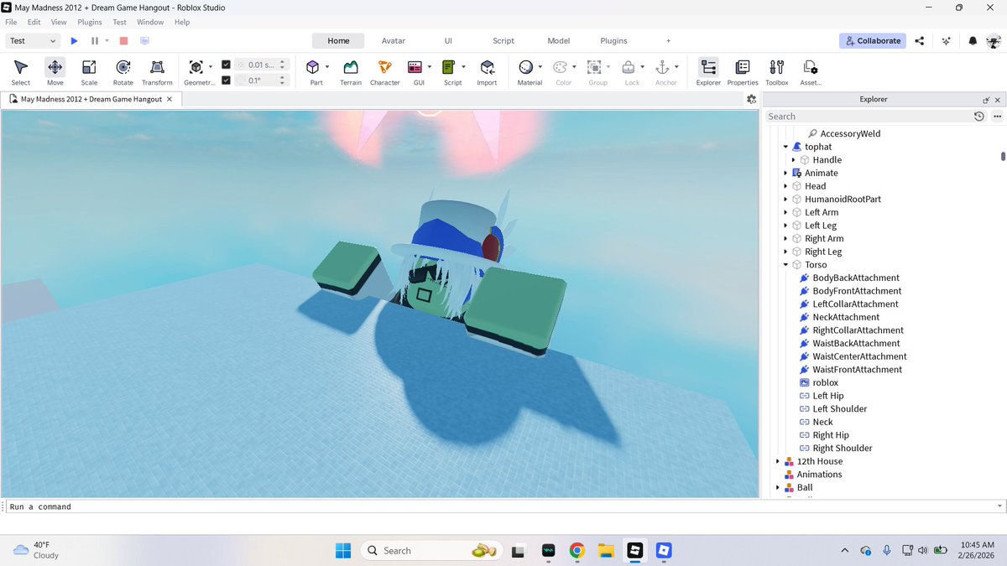Image resolution: width=1007 pixels, height=566 pixels.
Task: Click the share icon beside Collaborate
Action: tap(920, 40)
